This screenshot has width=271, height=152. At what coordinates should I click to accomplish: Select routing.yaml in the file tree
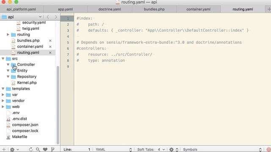pos(28,52)
